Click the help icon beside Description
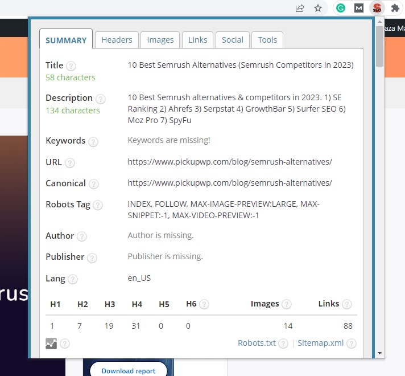 point(101,99)
